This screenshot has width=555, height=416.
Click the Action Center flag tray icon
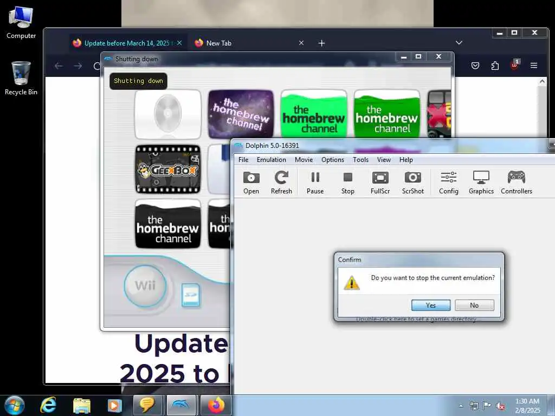pos(487,406)
